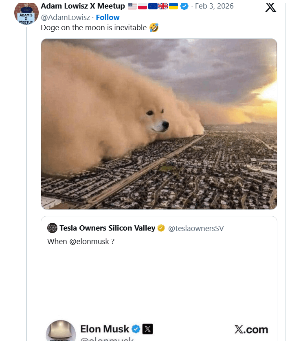This screenshot has height=341, width=292.
Task: Follow the @AdamLowisz account
Action: 108,17
